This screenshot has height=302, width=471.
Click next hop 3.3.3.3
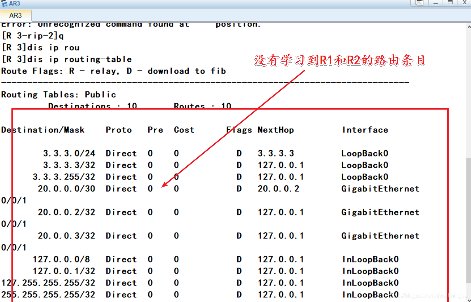(x=276, y=153)
